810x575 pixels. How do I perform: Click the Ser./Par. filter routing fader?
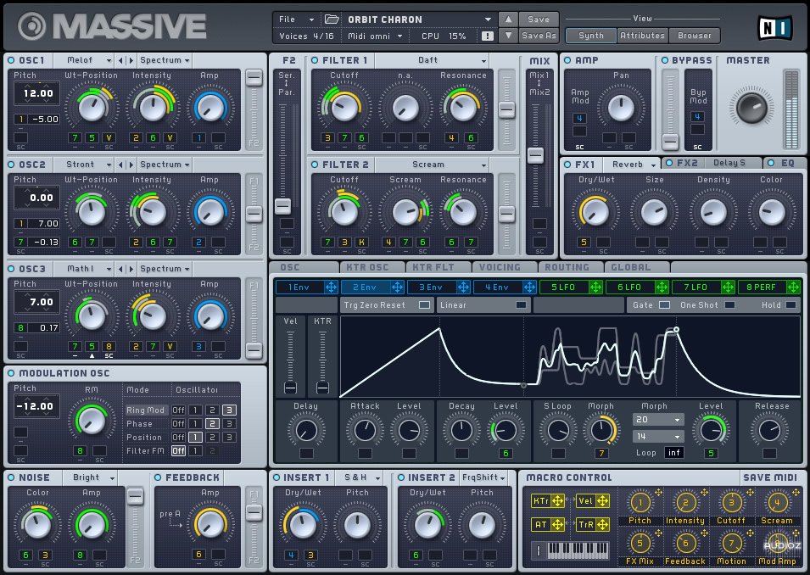(282, 206)
